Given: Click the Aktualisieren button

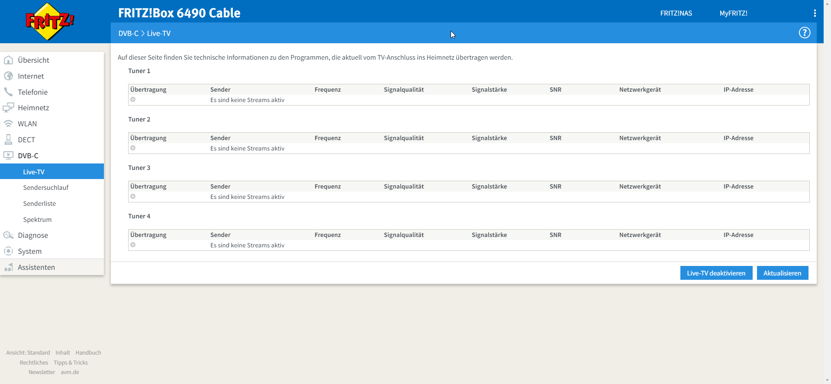Looking at the screenshot, I should (783, 273).
